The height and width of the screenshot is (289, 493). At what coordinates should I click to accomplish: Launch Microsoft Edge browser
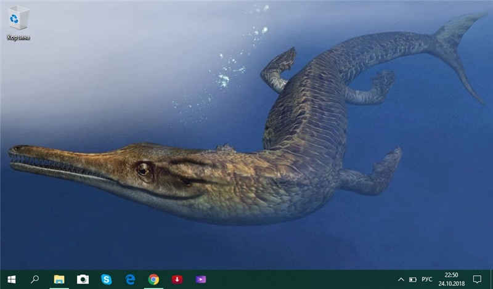(x=130, y=279)
